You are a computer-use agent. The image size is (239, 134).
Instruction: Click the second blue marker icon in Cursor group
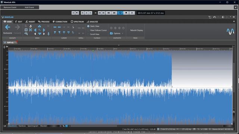pyautogui.click(x=59, y=32)
